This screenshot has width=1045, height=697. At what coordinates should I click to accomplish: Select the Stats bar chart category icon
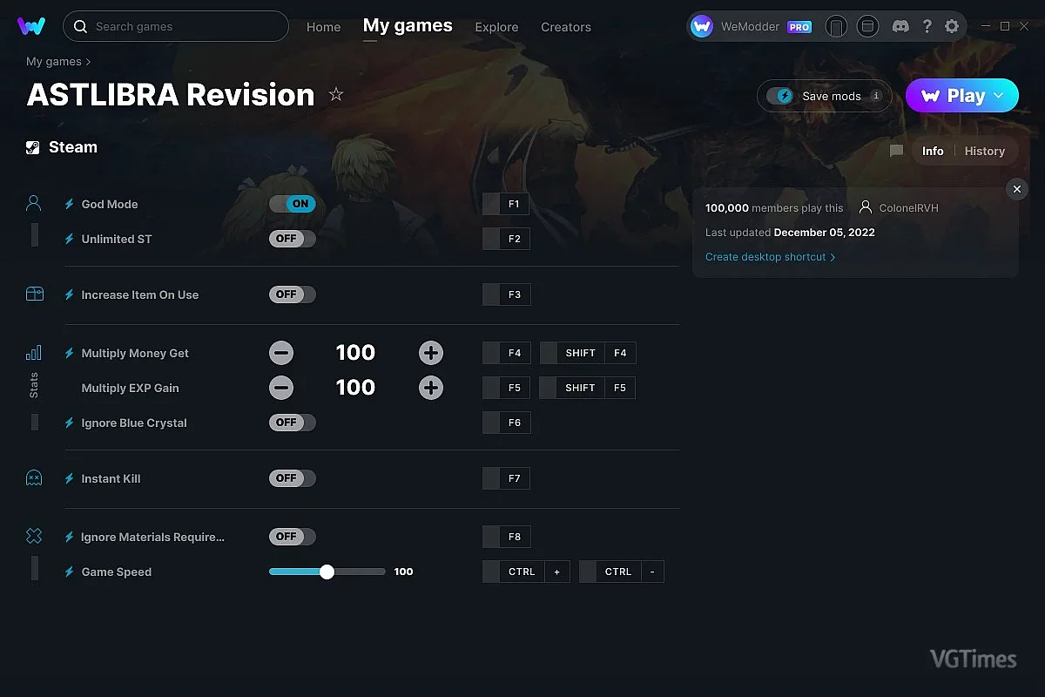pos(34,353)
